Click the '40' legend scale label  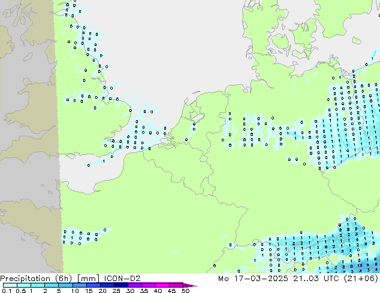click(158, 291)
